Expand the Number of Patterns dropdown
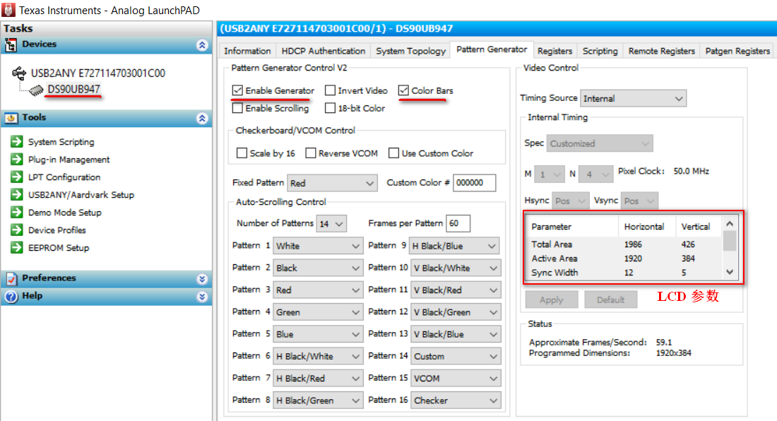The image size is (777, 421). pyautogui.click(x=331, y=224)
